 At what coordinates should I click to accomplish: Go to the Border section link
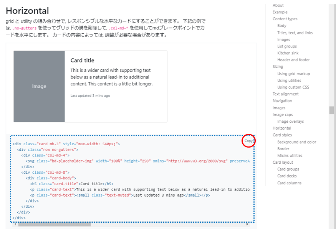coord(283,149)
